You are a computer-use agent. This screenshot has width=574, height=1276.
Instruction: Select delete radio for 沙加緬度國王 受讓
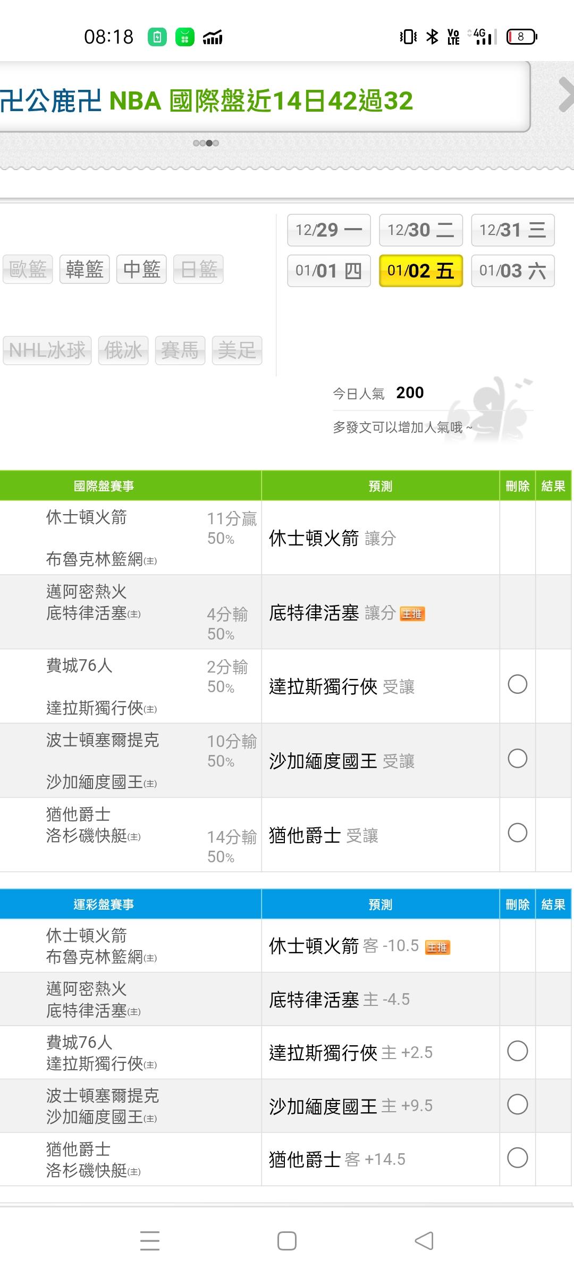coord(518,758)
